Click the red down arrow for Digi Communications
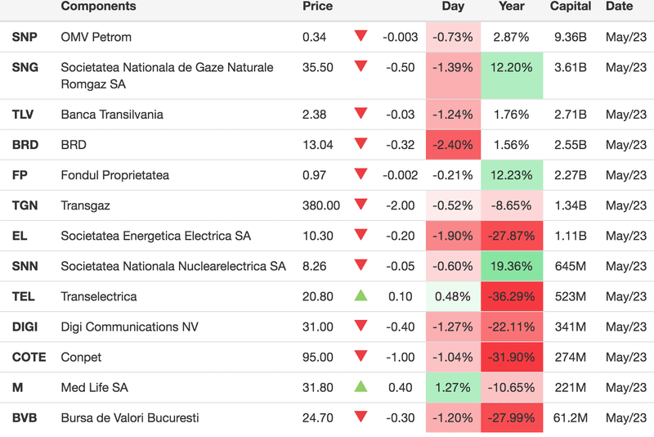The width and height of the screenshot is (654, 437). point(361,326)
